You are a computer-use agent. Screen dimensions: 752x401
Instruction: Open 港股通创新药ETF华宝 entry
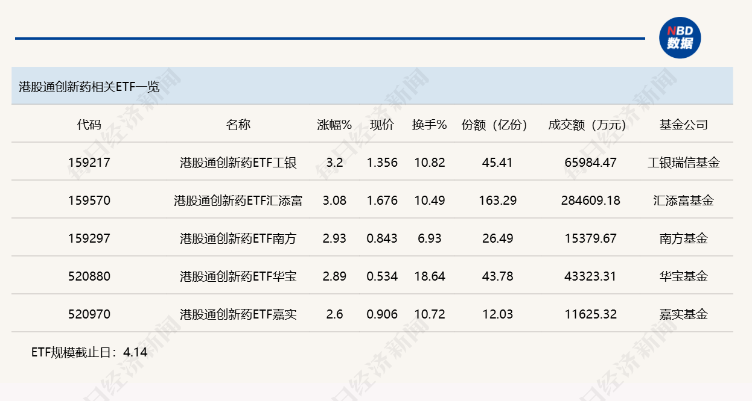tap(238, 276)
